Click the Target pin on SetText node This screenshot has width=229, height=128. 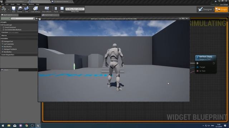click(198, 67)
